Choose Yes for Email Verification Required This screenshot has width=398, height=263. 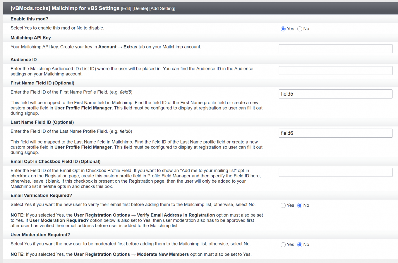point(283,205)
